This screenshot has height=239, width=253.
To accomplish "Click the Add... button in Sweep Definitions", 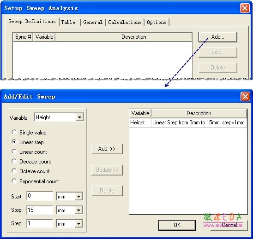I will [x=217, y=37].
